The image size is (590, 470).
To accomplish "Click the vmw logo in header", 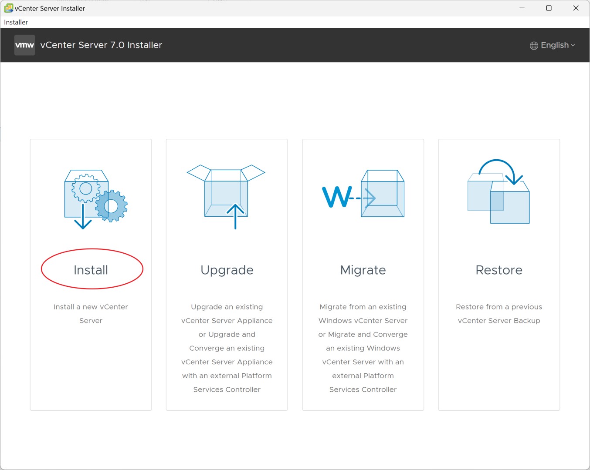I will coord(24,45).
